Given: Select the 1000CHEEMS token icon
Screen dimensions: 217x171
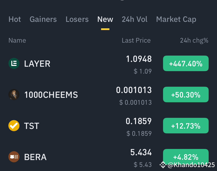Looking at the screenshot, I should [x=14, y=94].
